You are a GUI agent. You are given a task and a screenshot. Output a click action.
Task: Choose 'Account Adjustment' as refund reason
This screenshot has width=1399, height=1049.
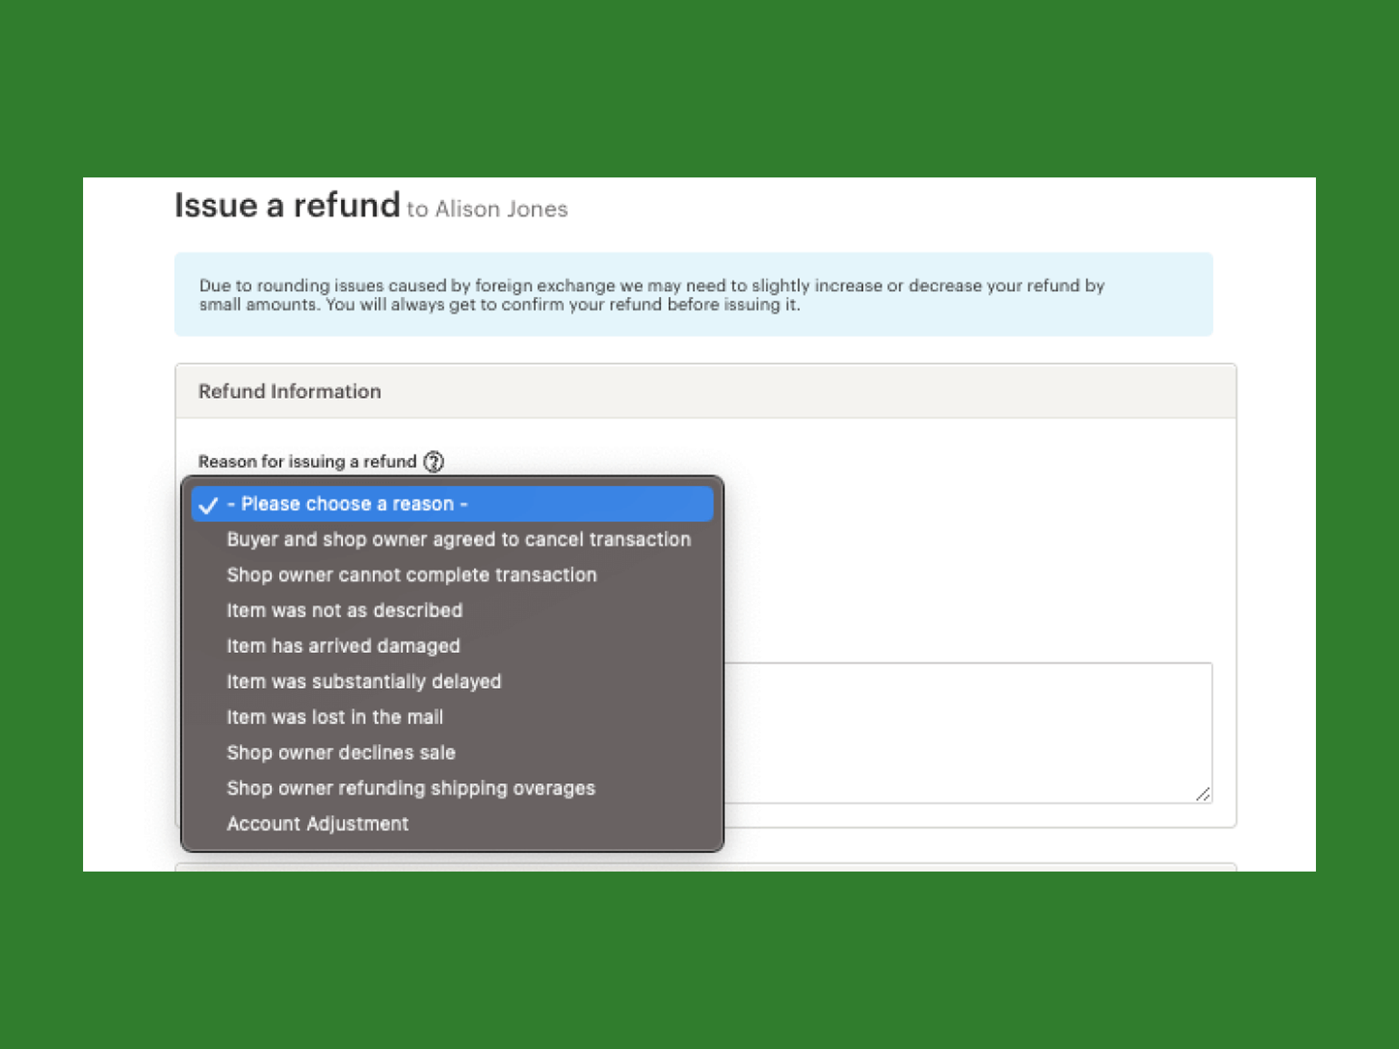point(317,823)
